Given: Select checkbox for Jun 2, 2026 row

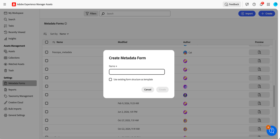Looking at the screenshot, I should point(47,112).
